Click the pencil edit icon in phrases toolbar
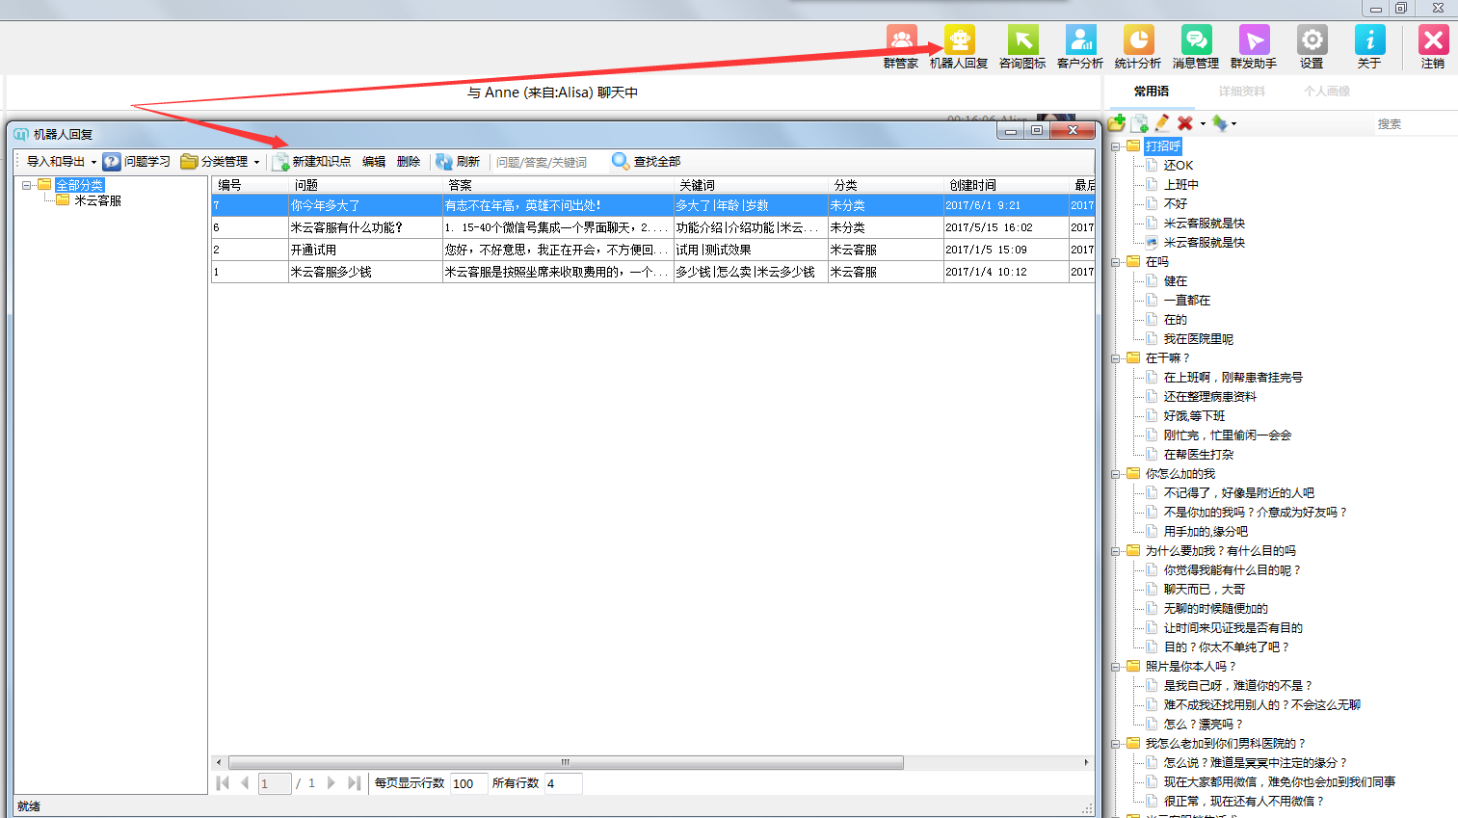 tap(1162, 123)
